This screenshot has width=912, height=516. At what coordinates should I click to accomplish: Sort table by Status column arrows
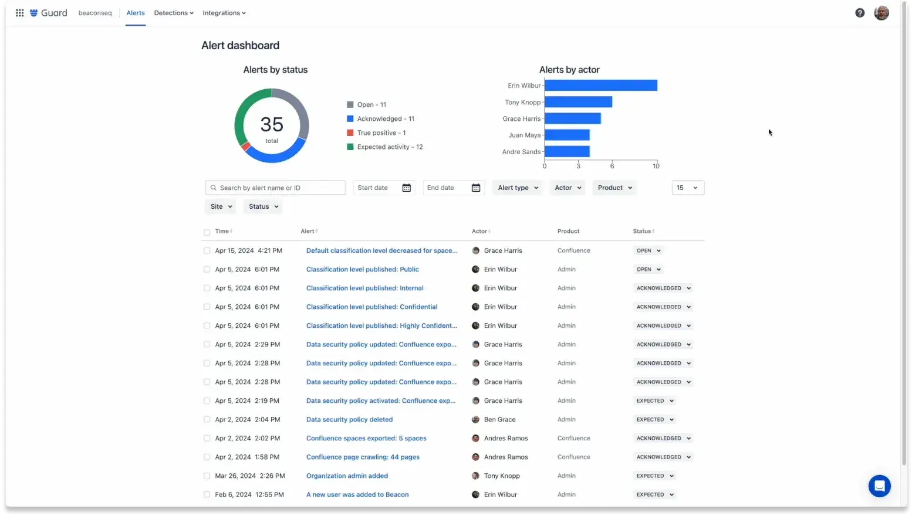tap(653, 231)
